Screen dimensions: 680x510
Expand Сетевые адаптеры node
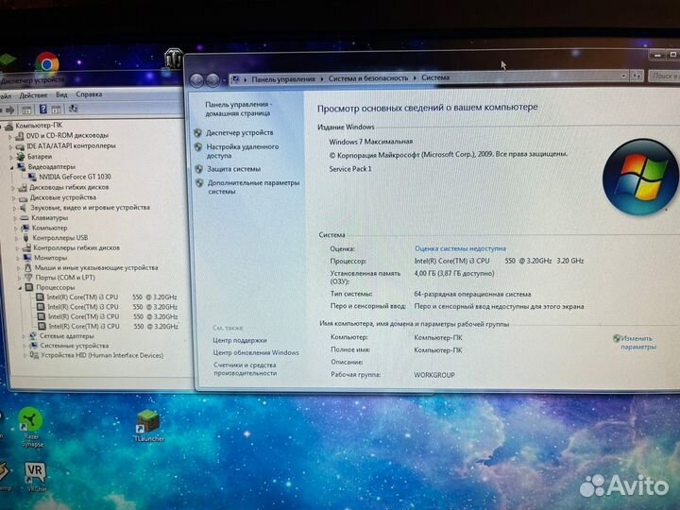click(24, 336)
